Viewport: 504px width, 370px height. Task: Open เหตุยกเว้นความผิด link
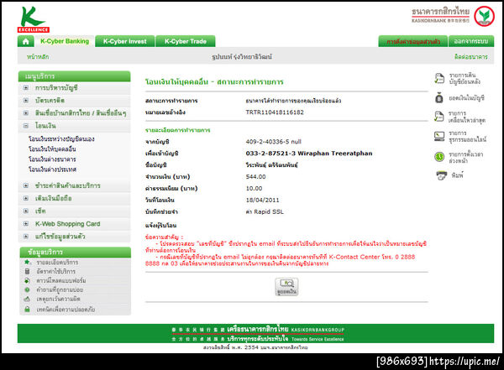click(x=58, y=299)
